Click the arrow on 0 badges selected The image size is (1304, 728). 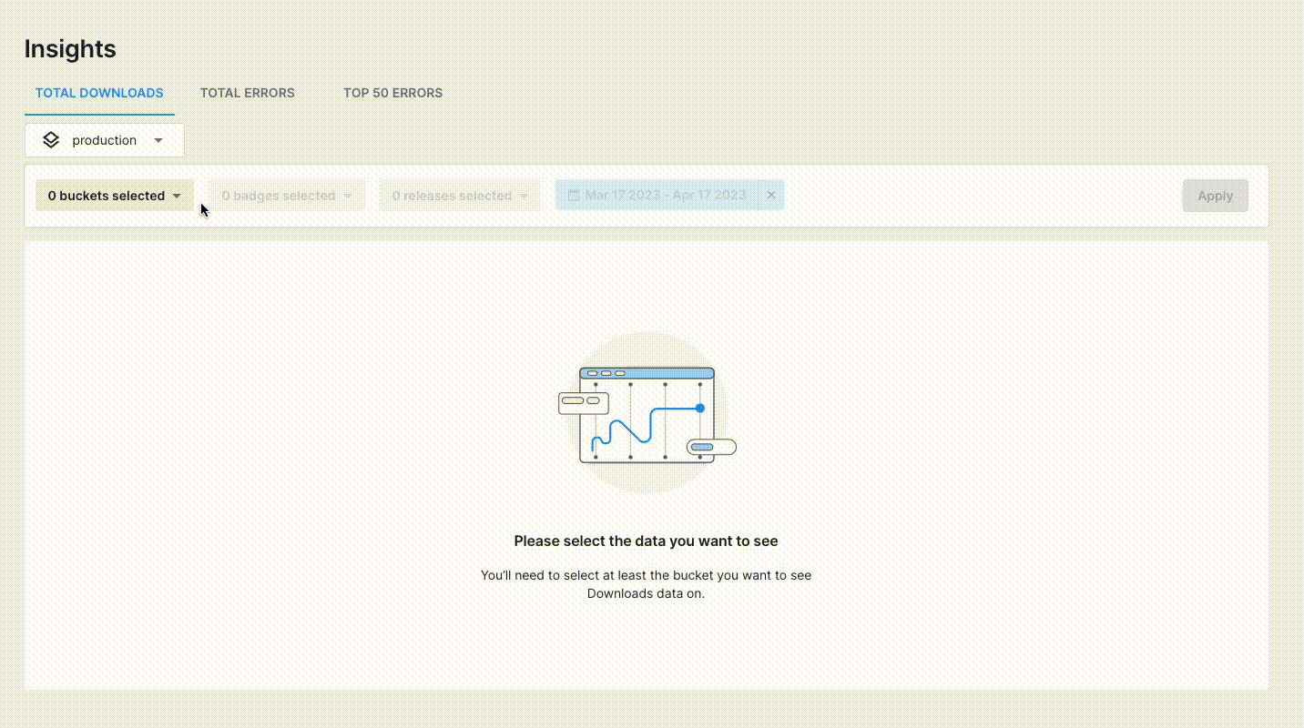pos(347,196)
